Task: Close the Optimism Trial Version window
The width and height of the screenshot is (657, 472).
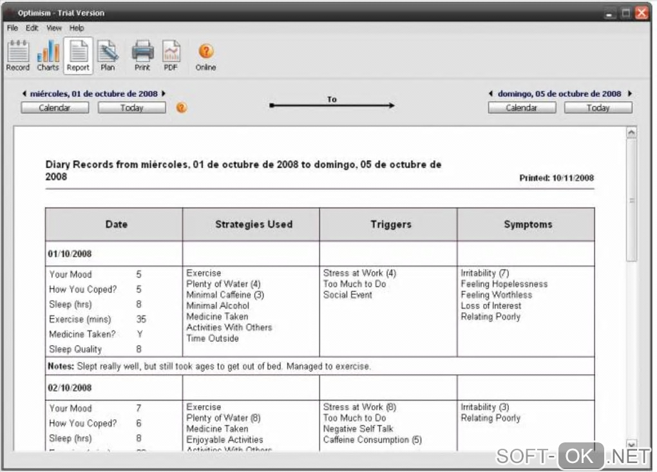Action: coord(642,13)
